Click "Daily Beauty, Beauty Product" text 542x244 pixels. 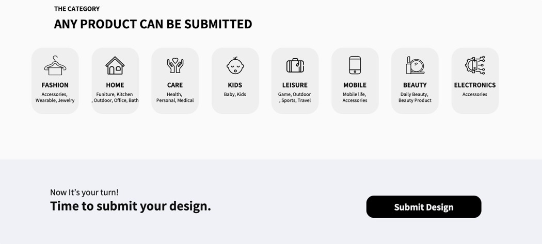415,97
